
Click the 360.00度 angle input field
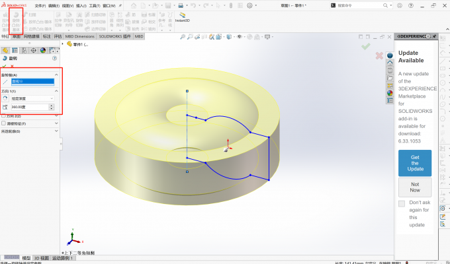coord(30,107)
